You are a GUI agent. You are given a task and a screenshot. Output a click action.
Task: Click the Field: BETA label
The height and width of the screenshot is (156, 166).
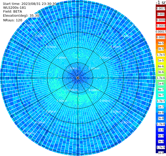pyautogui.click(x=13, y=12)
